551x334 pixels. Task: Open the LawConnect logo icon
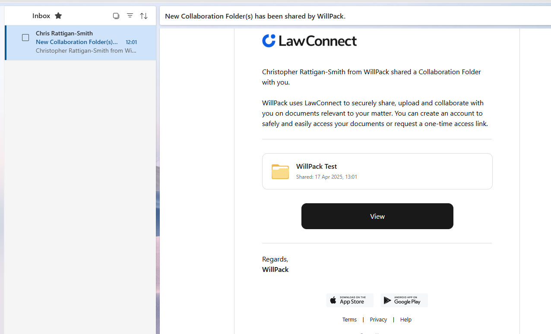click(x=269, y=41)
